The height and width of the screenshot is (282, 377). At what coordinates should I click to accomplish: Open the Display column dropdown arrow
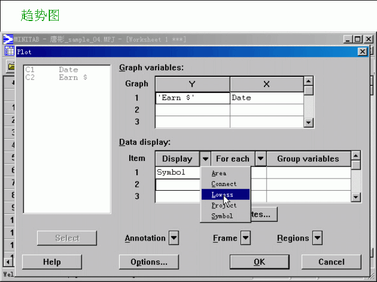205,159
